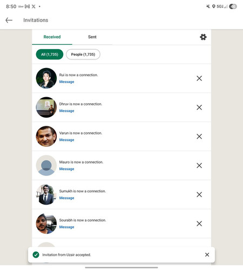The height and width of the screenshot is (270, 243).
Task: Tap the battery indicator in status bar
Action: (233, 6)
